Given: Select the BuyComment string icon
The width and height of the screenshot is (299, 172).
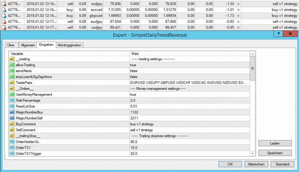Looking at the screenshot, I should [x=12, y=124].
